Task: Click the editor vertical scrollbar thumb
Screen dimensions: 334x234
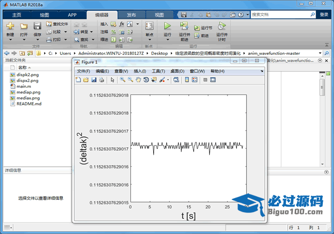Action: click(322, 88)
